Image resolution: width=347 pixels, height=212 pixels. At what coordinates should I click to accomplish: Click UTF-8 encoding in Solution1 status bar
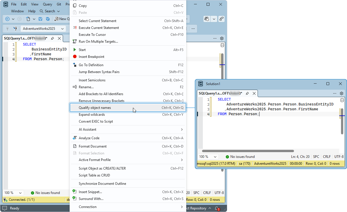pyautogui.click(x=339, y=157)
